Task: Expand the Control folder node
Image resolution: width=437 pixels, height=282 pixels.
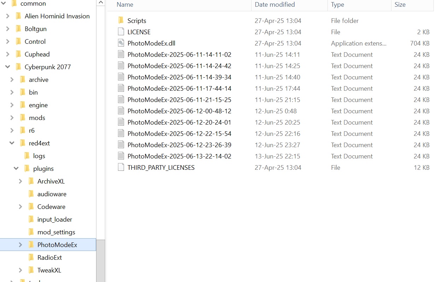Action: (x=8, y=41)
